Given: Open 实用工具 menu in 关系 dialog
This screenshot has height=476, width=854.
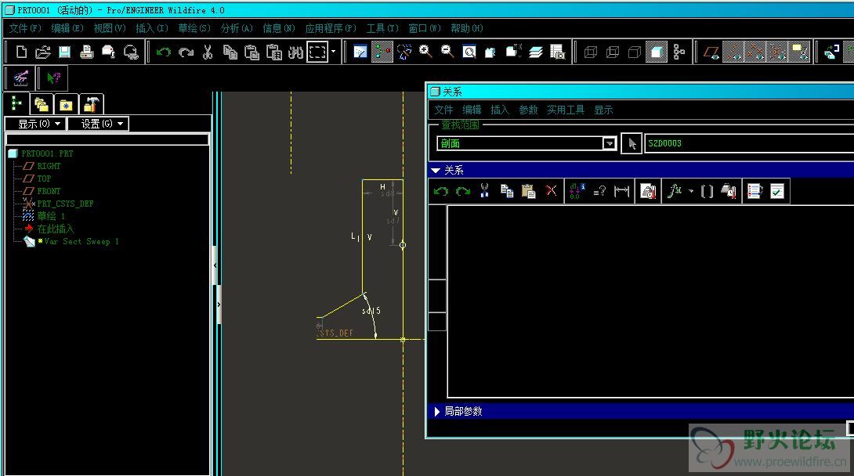Looking at the screenshot, I should pyautogui.click(x=566, y=110).
